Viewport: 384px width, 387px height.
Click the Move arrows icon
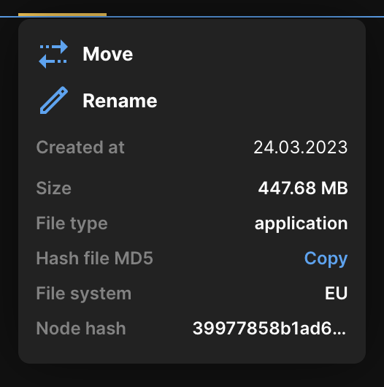(x=53, y=54)
